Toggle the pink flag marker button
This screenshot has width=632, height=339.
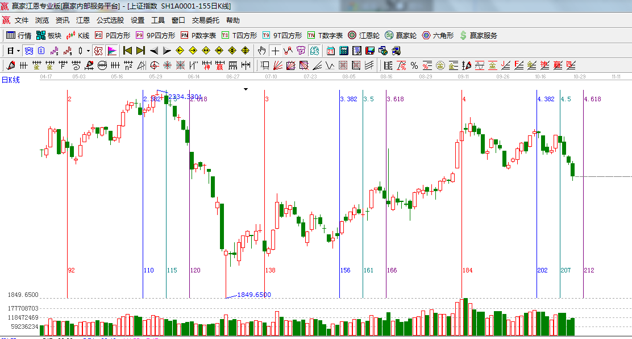(112, 51)
